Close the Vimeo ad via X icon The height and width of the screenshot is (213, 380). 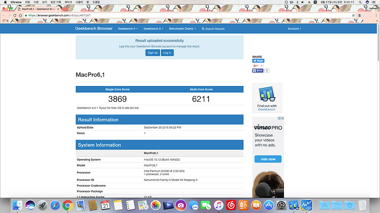point(282,118)
